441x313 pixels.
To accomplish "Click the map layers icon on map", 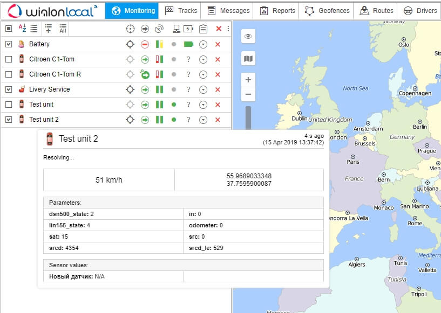I will [248, 59].
